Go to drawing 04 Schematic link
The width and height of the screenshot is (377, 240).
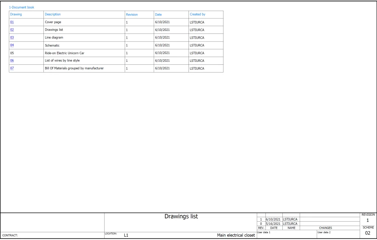(12, 45)
